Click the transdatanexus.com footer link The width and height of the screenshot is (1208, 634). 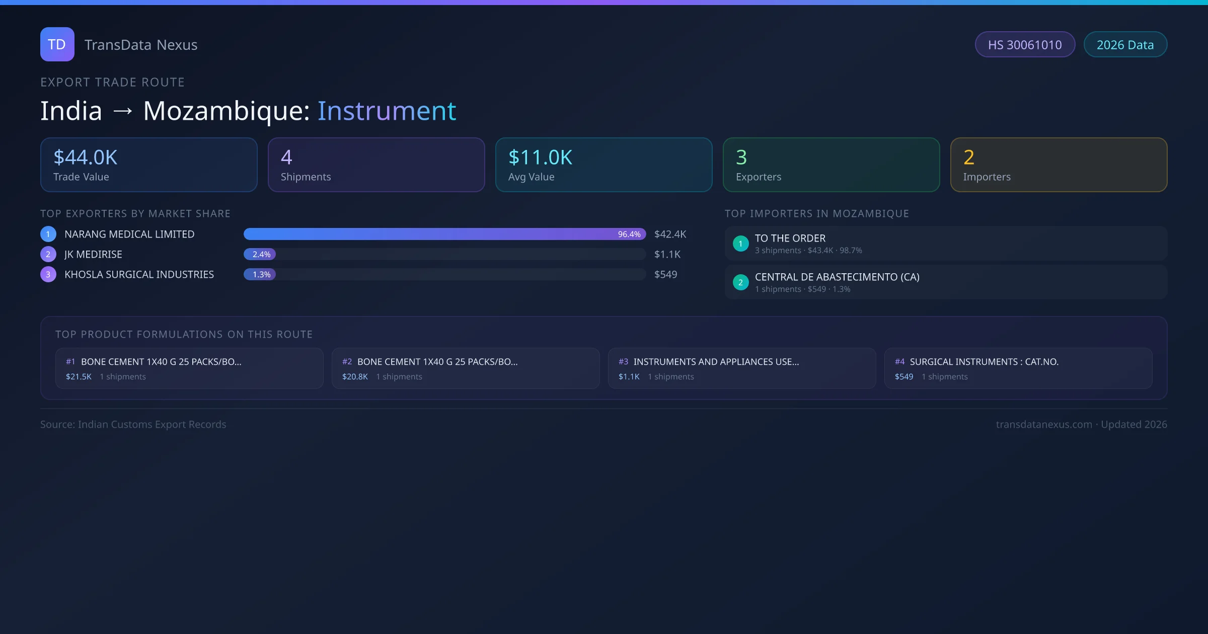1043,424
